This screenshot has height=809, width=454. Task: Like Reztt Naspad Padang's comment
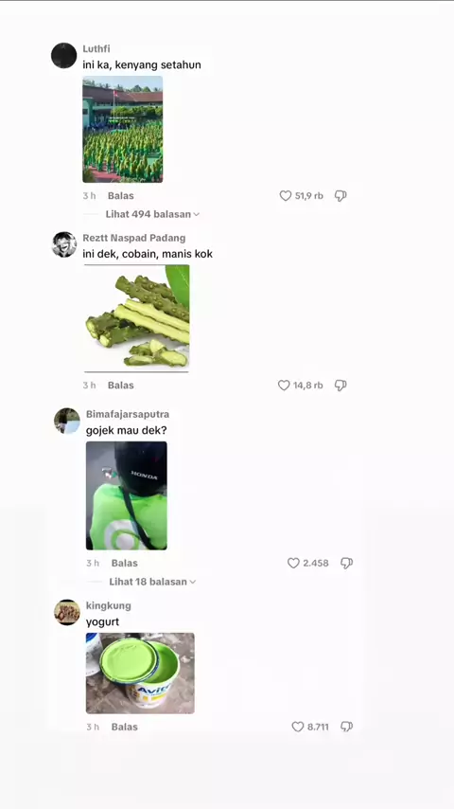coord(284,385)
